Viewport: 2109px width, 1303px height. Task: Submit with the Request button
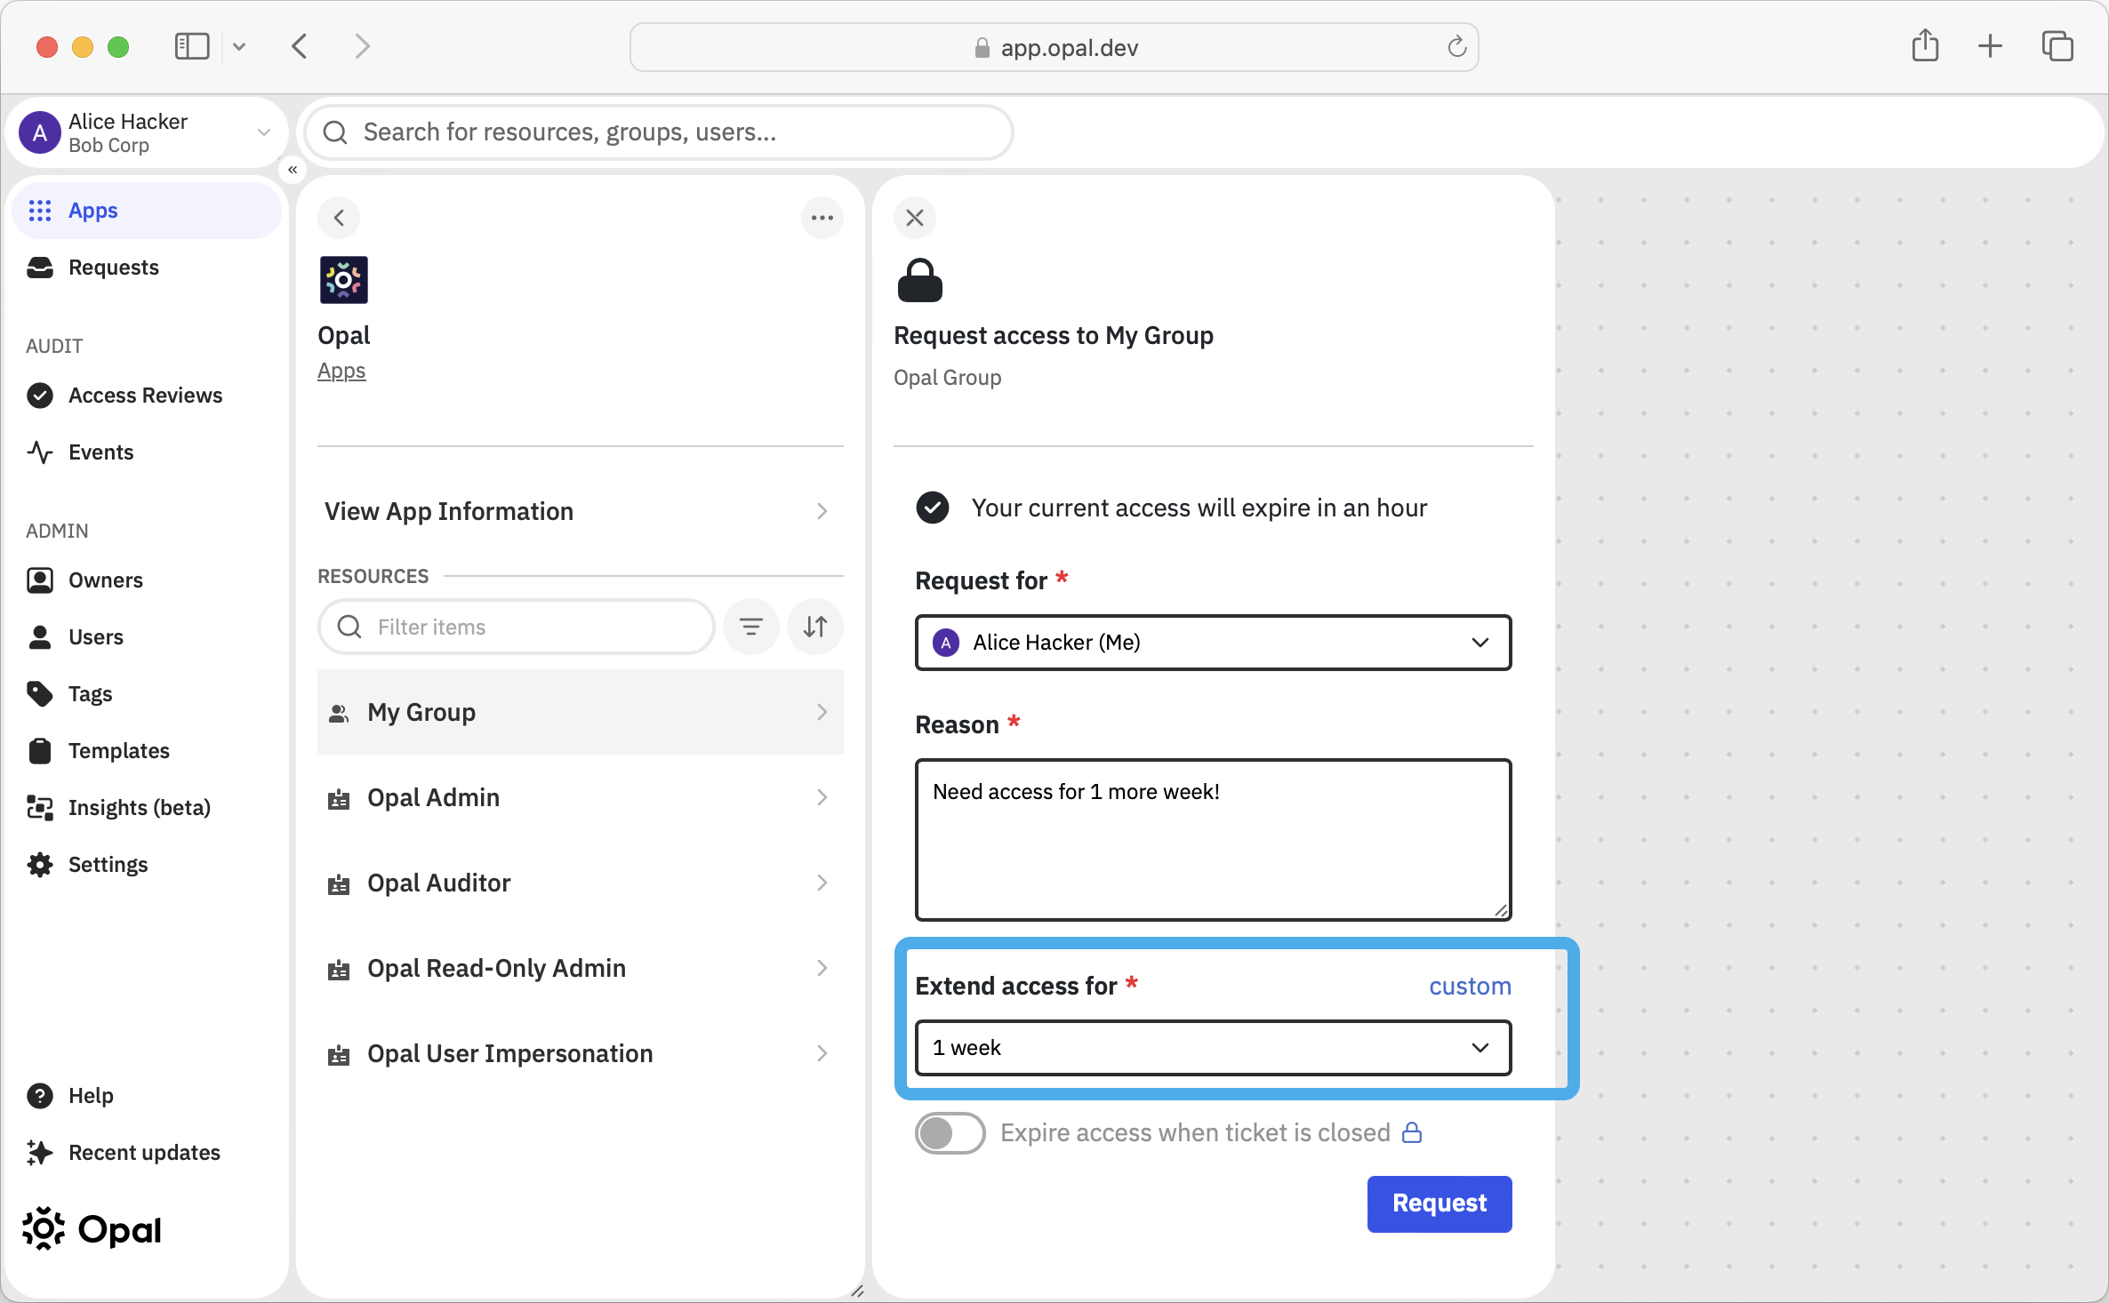point(1439,1203)
